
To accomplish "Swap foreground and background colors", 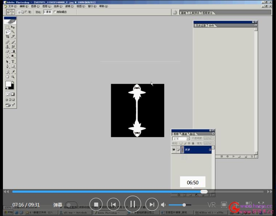I will click(13, 82).
